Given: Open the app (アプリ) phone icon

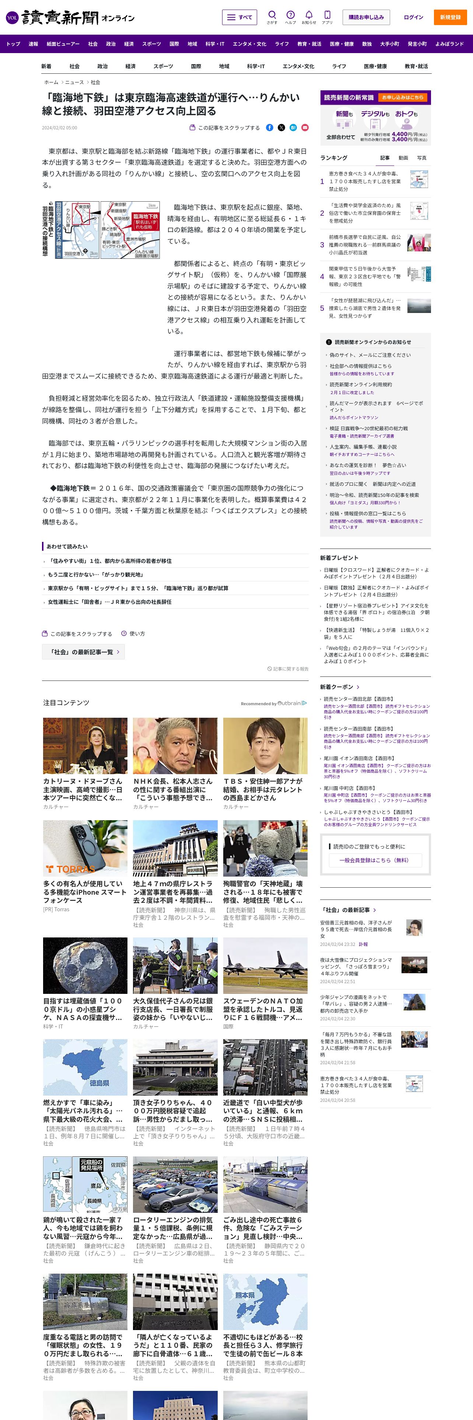Looking at the screenshot, I should click(327, 17).
